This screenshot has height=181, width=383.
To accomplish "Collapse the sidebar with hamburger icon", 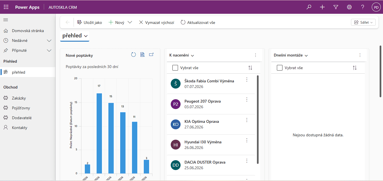I will coord(6,20).
